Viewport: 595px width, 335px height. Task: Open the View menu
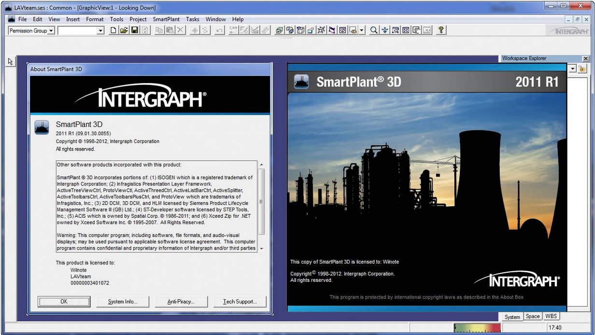pyautogui.click(x=54, y=19)
